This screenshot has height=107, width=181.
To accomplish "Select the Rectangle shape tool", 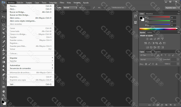I will pyautogui.click(x=3, y=87).
